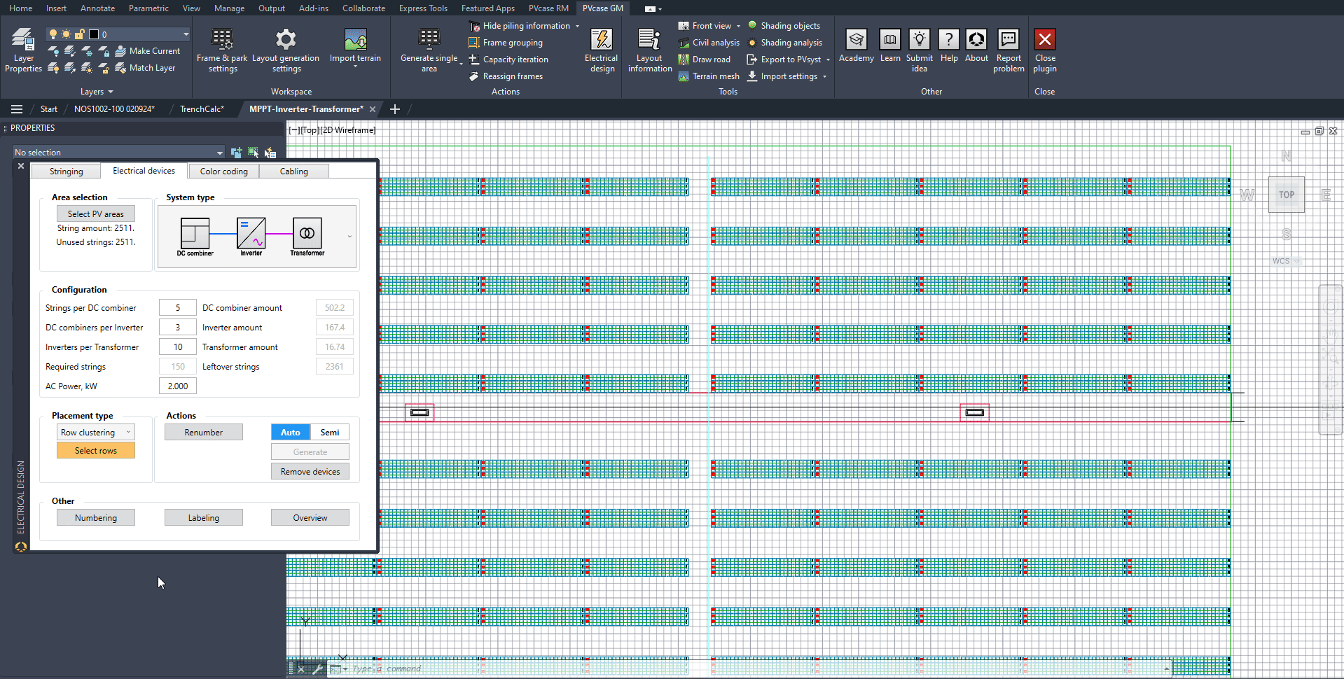Open PVcase Academy

[x=856, y=40]
